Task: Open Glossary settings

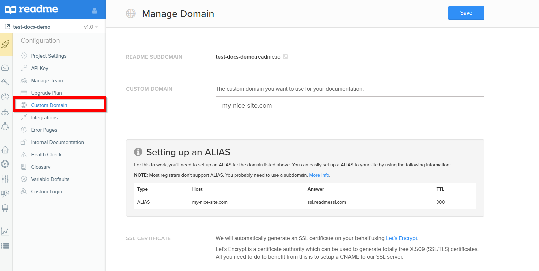Action: [40, 167]
